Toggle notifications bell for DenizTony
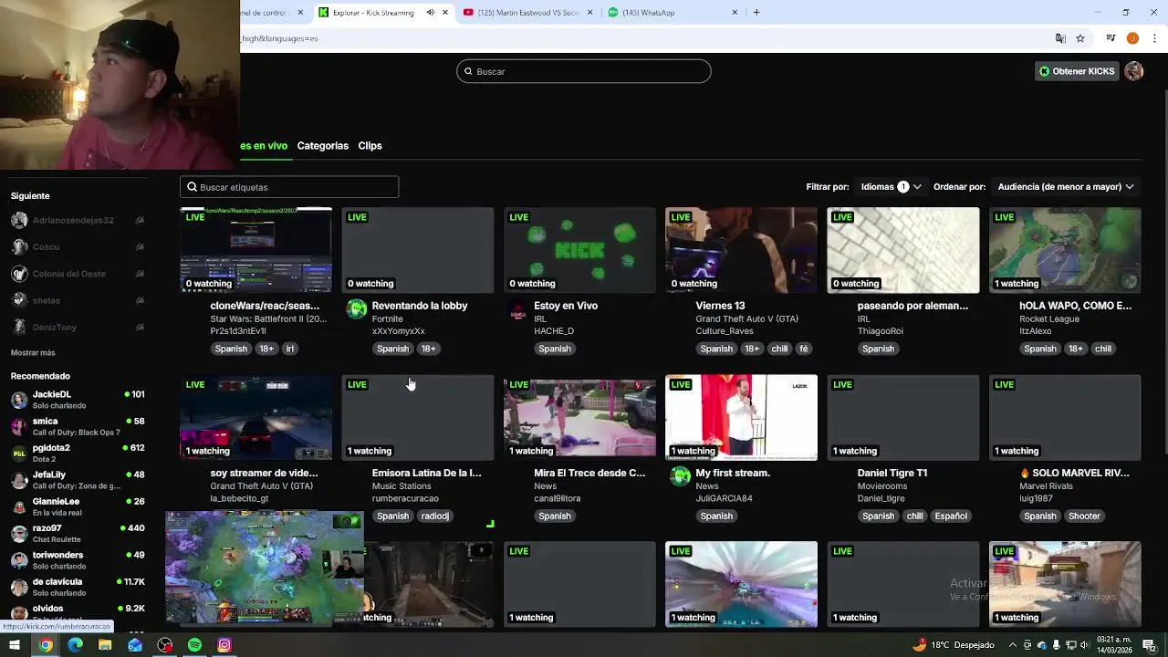Image resolution: width=1168 pixels, height=657 pixels. tap(140, 327)
